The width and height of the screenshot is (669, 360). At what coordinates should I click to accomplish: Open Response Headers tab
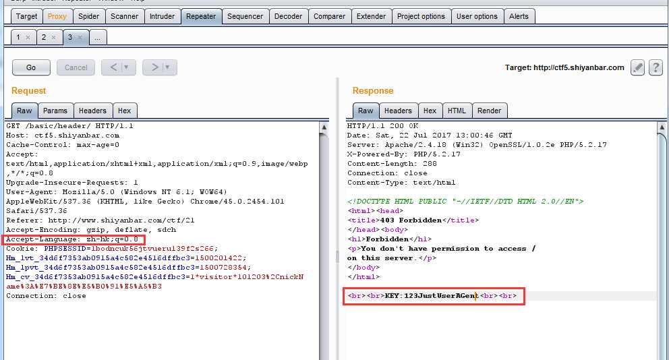[x=398, y=111]
